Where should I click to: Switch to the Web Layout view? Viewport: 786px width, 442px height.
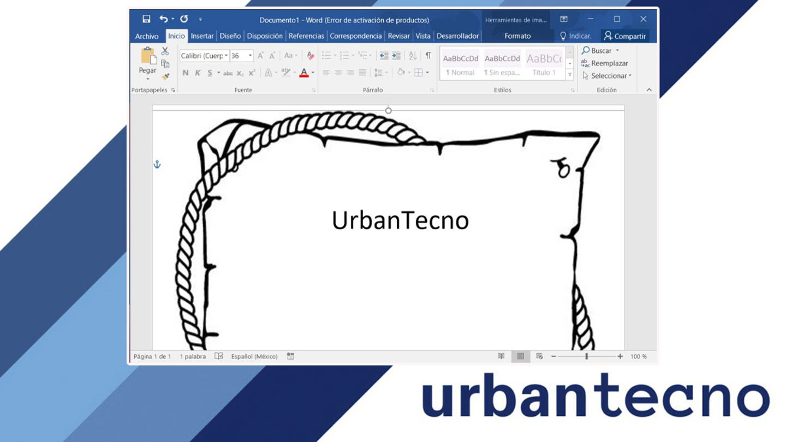[x=539, y=356]
